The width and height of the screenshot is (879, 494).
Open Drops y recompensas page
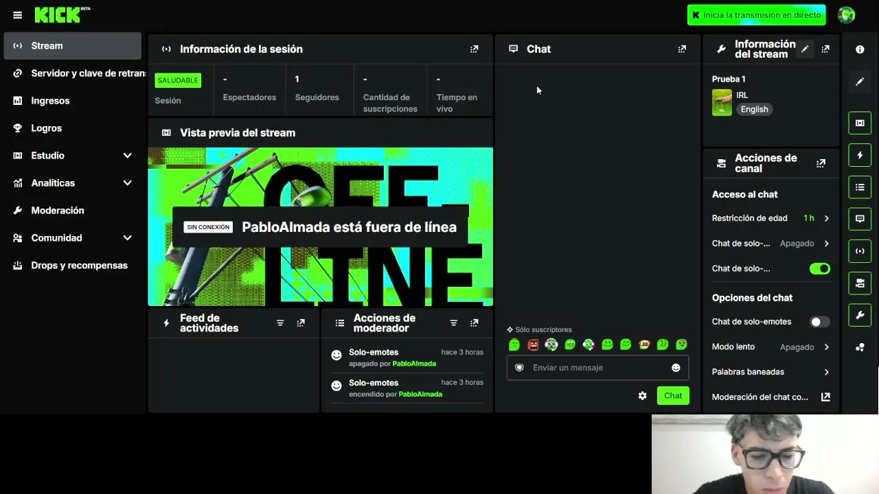tap(73, 266)
